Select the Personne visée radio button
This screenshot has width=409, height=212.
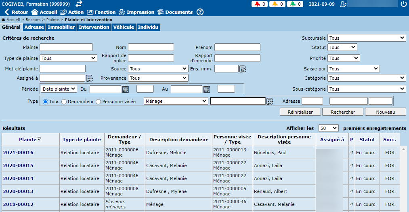pyautogui.click(x=98, y=102)
